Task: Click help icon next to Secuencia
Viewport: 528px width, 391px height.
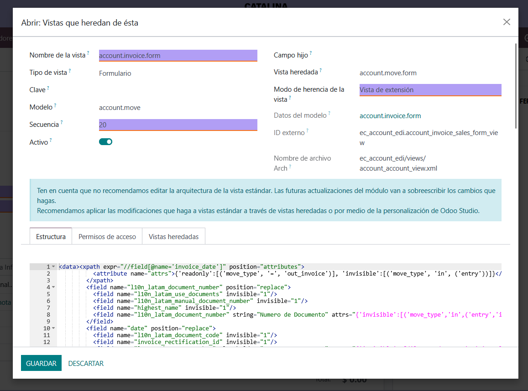Action: tap(62, 123)
